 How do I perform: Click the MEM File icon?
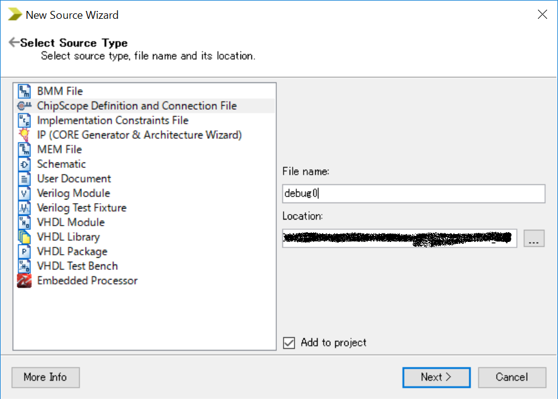[24, 150]
